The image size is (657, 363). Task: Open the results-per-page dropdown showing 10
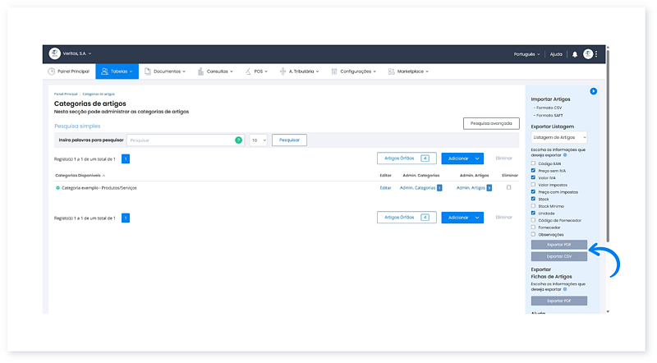[x=258, y=140]
